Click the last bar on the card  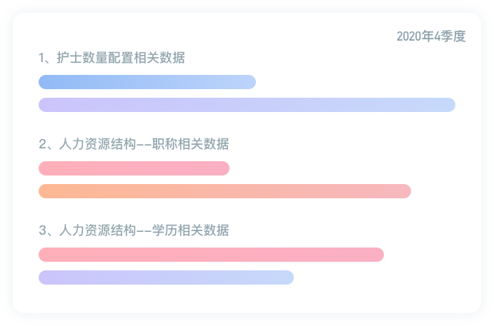pyautogui.click(x=166, y=277)
